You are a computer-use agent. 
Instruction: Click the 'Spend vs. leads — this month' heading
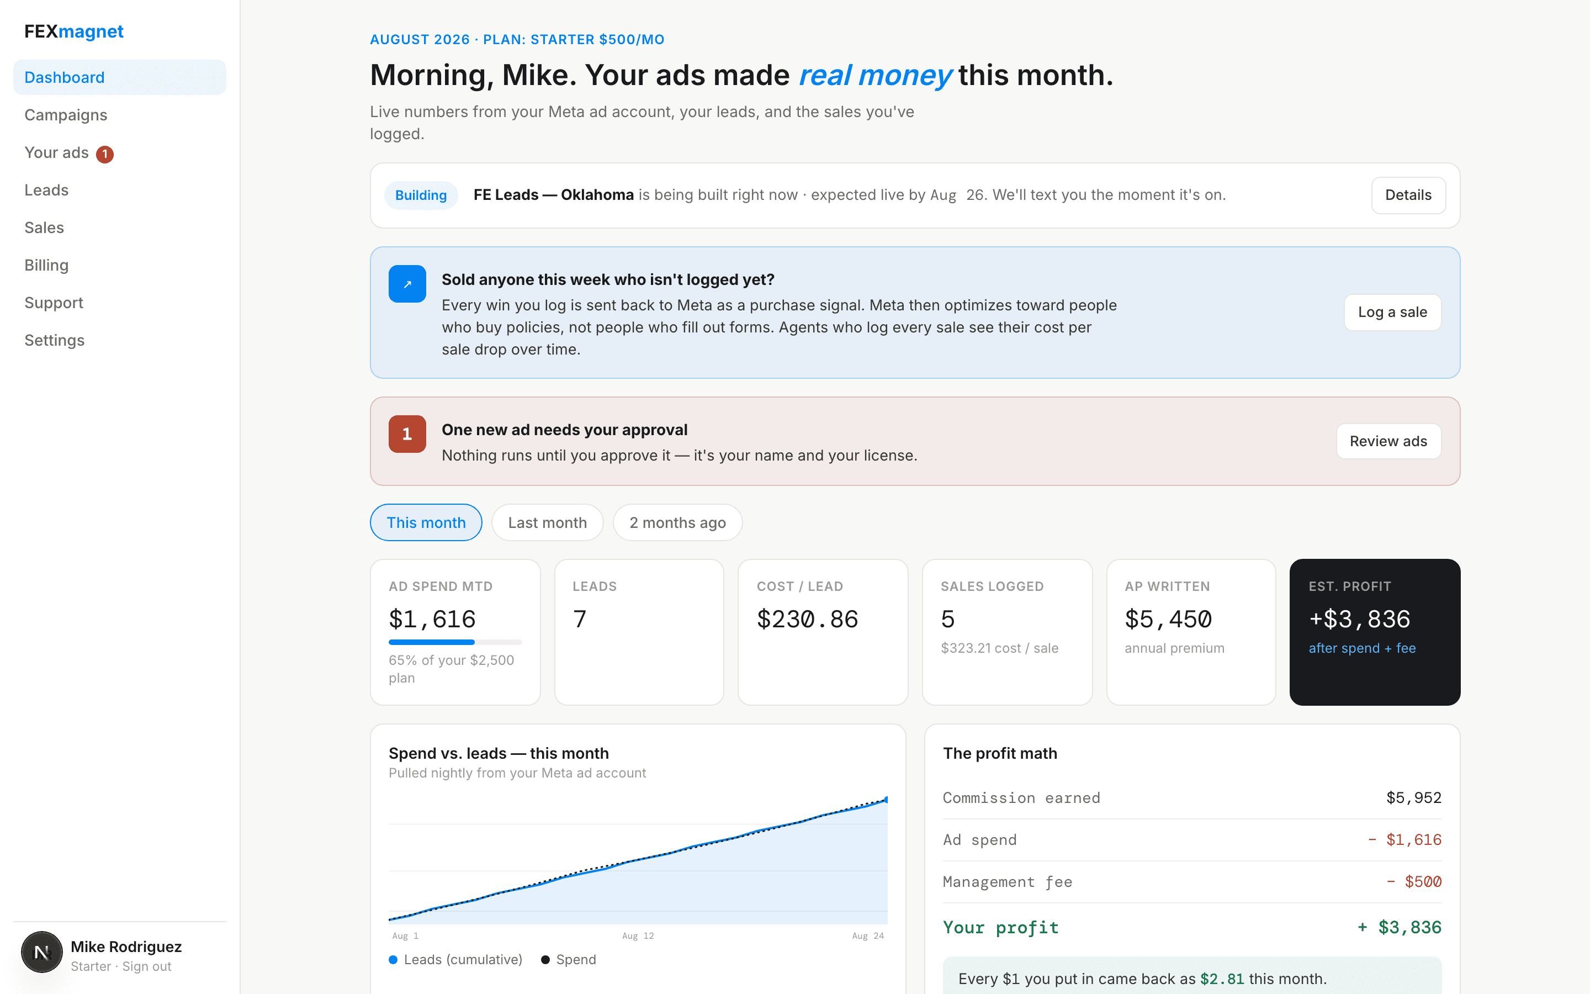[x=498, y=753]
